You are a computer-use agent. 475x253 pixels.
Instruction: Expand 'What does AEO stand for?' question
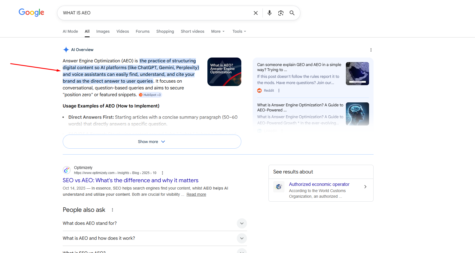pyautogui.click(x=155, y=223)
